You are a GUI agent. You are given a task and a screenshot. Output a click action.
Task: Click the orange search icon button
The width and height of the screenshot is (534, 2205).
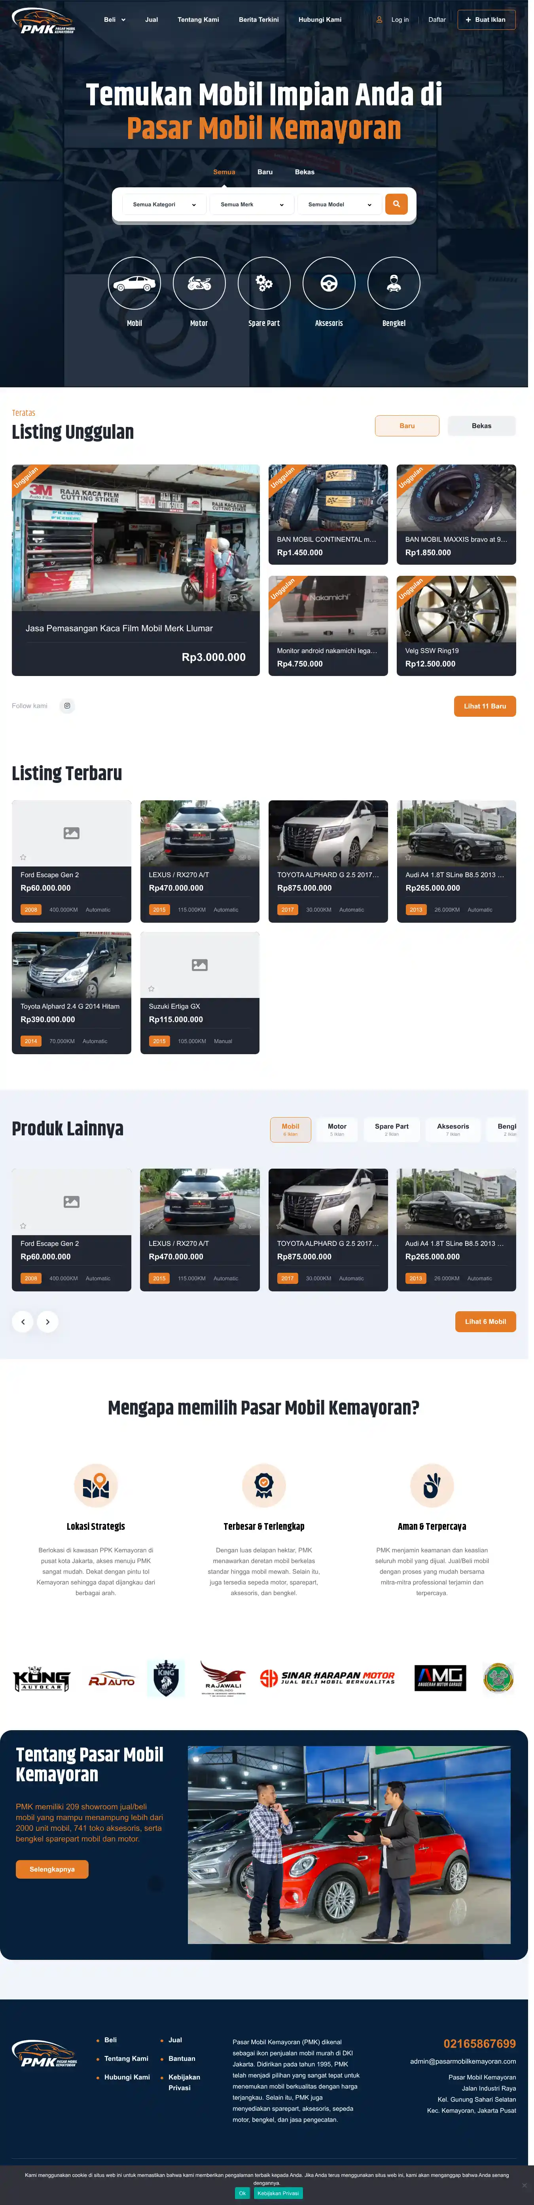point(396,204)
